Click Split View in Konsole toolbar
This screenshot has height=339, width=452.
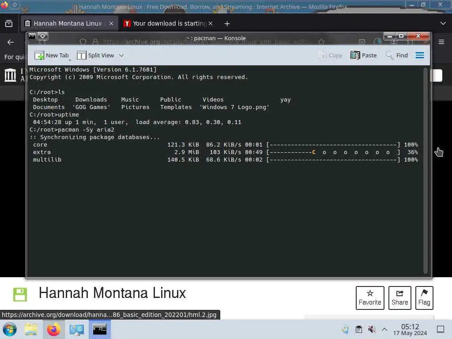(95, 55)
